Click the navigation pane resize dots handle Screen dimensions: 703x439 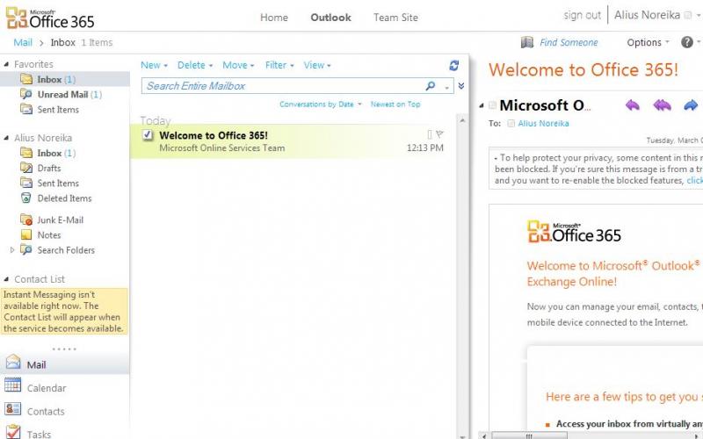point(64,349)
